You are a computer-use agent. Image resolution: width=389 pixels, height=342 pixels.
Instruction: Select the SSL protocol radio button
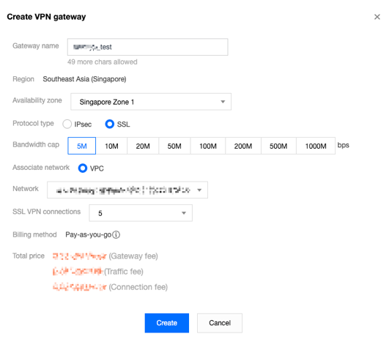pyautogui.click(x=110, y=124)
